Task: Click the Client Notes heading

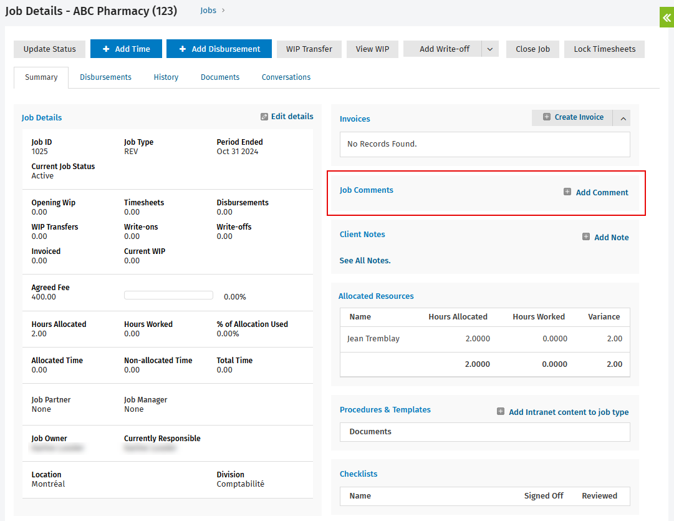Action: click(362, 235)
